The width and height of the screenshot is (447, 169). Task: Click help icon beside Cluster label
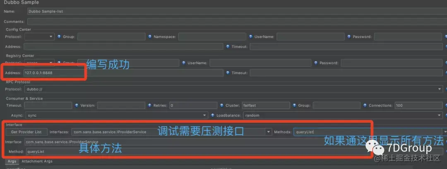click(x=222, y=105)
